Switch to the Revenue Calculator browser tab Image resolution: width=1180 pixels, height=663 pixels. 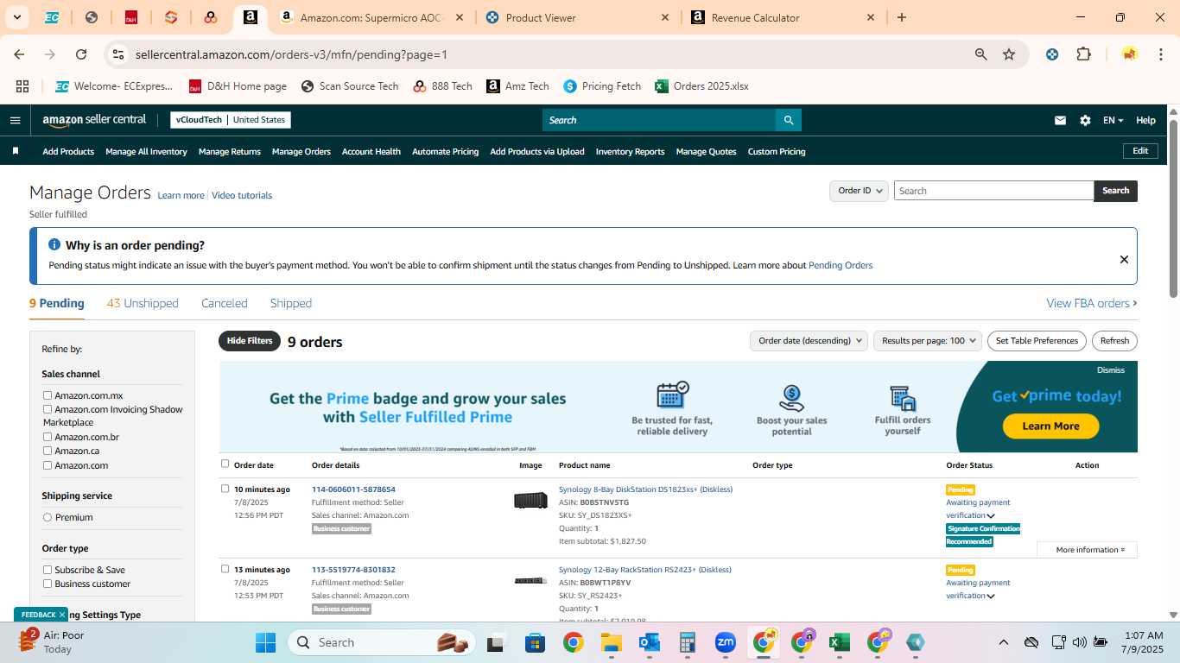[781, 17]
